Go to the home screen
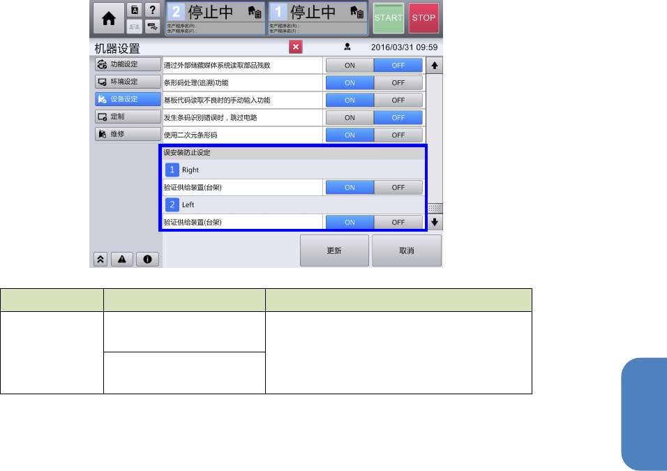Image resolution: width=667 pixels, height=471 pixels. point(108,18)
